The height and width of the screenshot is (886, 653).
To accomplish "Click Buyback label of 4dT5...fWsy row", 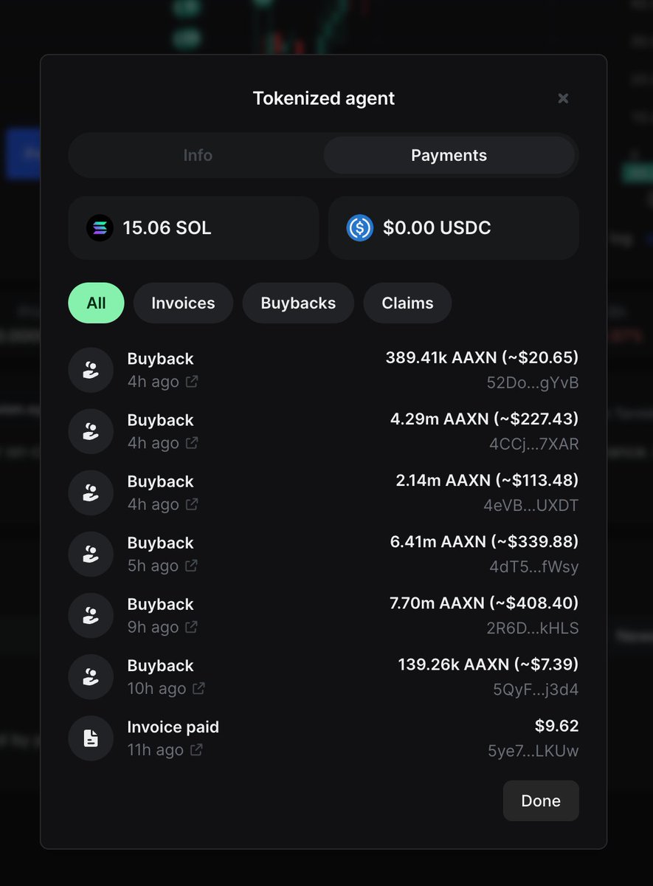I will coord(160,543).
